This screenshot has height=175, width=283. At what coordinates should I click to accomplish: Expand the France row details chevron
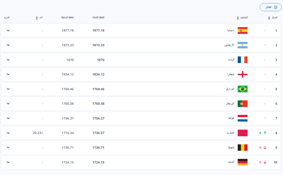pyautogui.click(x=8, y=60)
